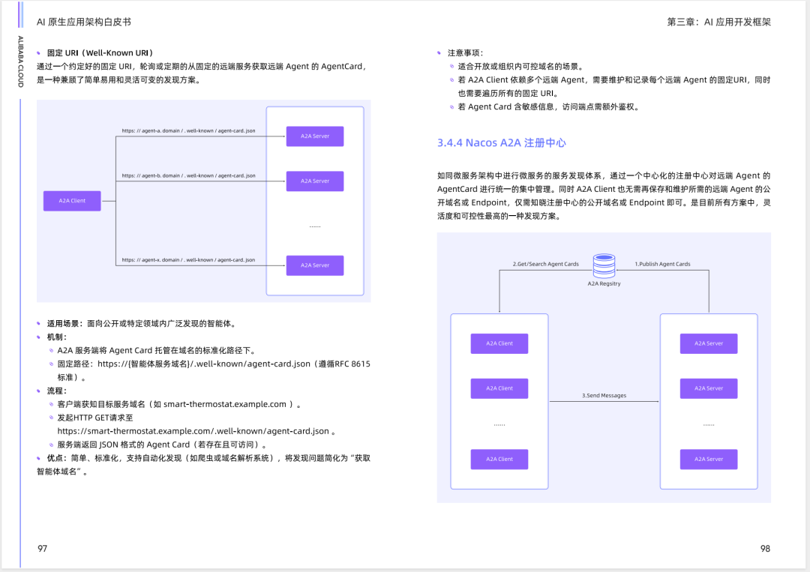Click the bottom A2A Server box in the registry diagram
Image resolution: width=810 pixels, height=572 pixels.
[708, 459]
